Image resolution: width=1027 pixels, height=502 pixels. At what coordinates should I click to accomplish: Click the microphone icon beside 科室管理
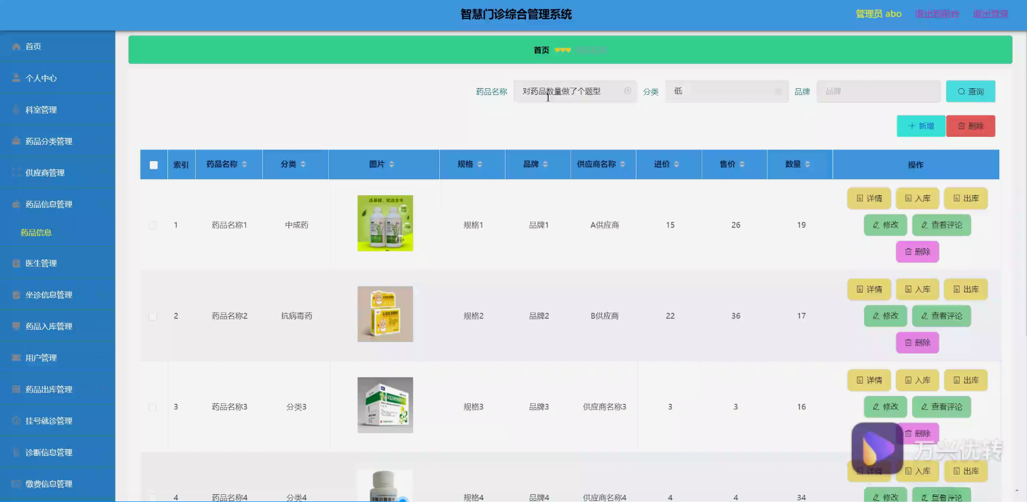16,110
